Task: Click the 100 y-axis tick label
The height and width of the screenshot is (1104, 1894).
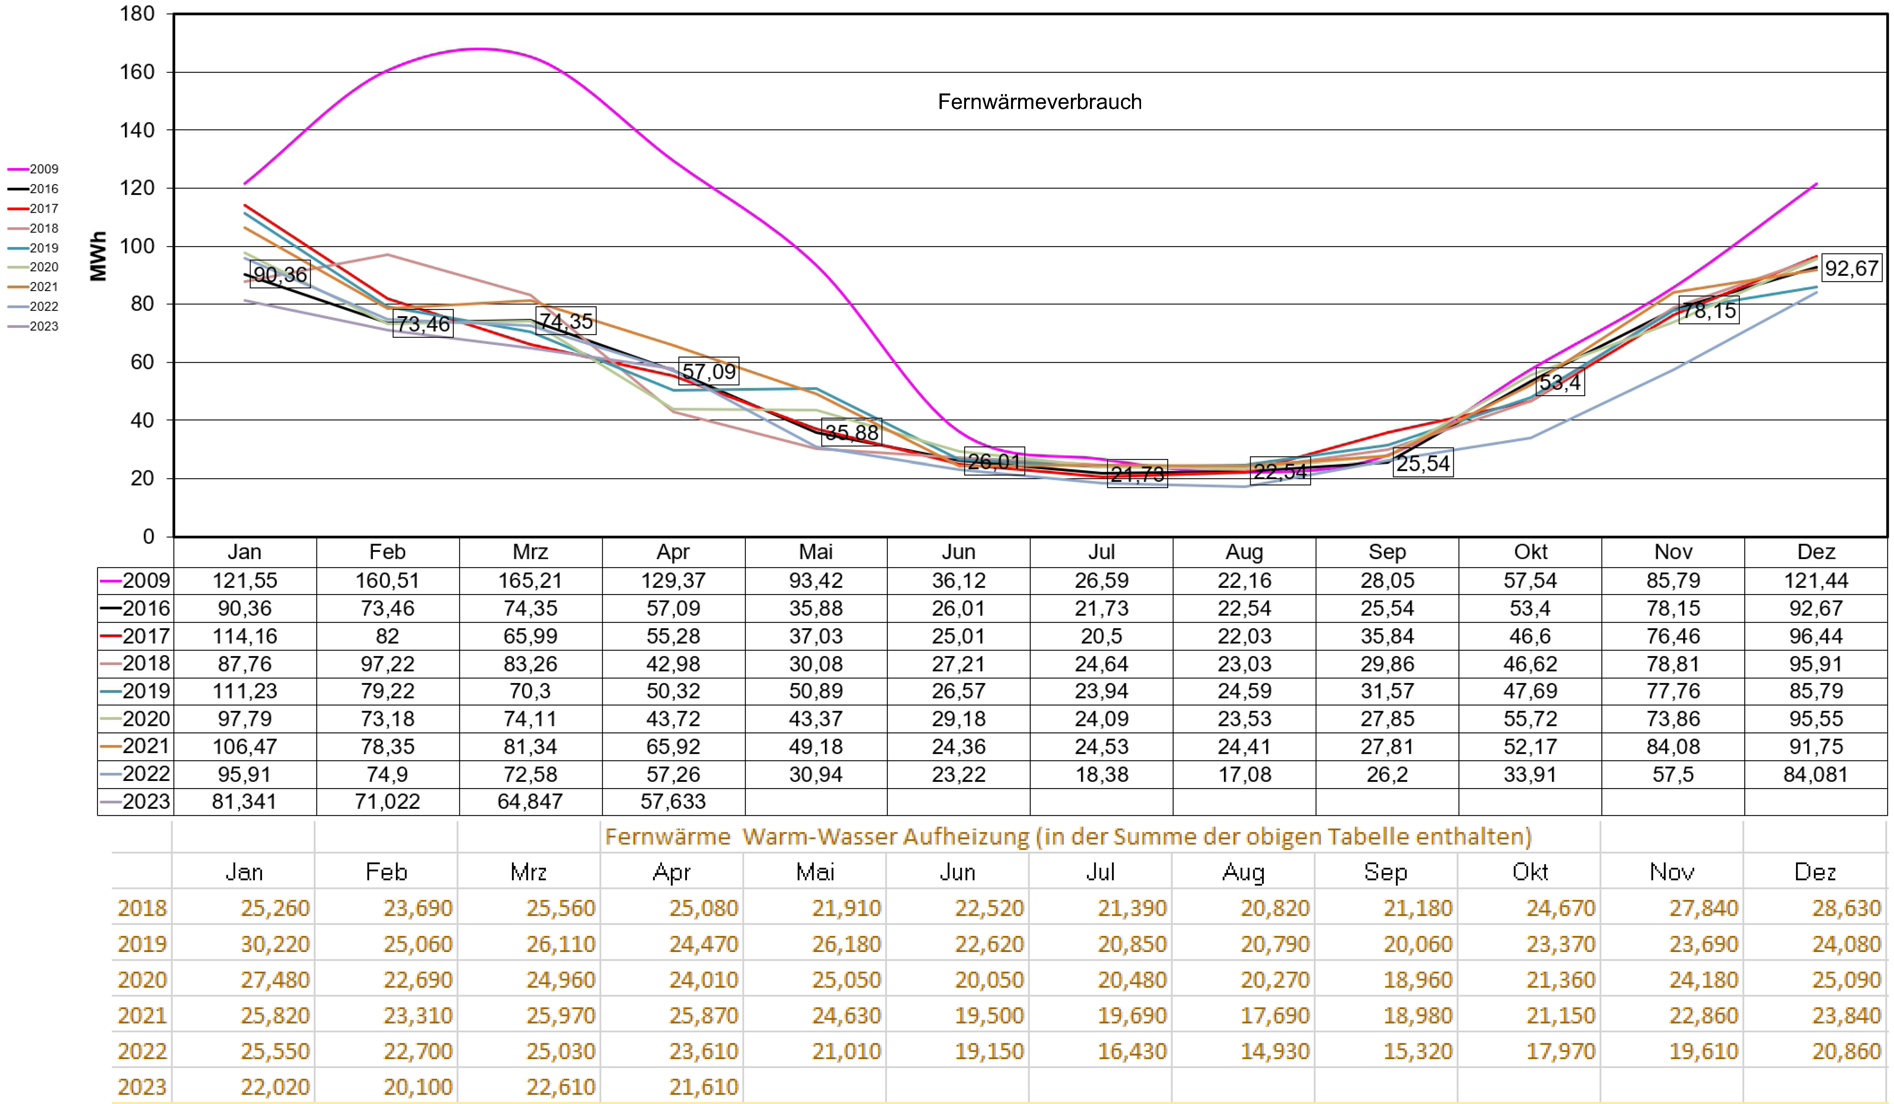Action: pyautogui.click(x=137, y=246)
